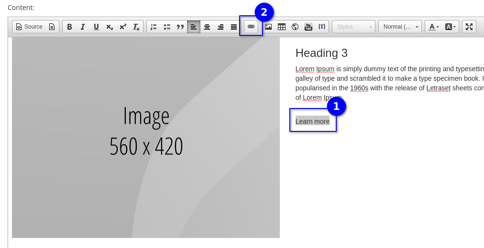Open the text color picker dropdown

[x=433, y=27]
